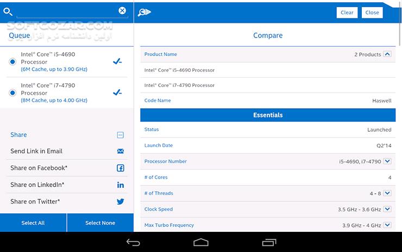402x252 pixels.
Task: Expand the Clock Speed dropdown arrow
Action: [x=387, y=209]
